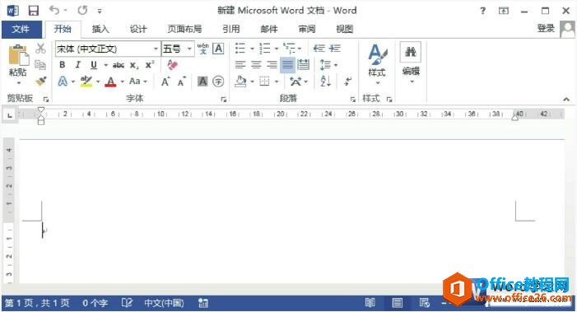
Task: Open highlight color dropdown arrow
Action: pyautogui.click(x=98, y=81)
